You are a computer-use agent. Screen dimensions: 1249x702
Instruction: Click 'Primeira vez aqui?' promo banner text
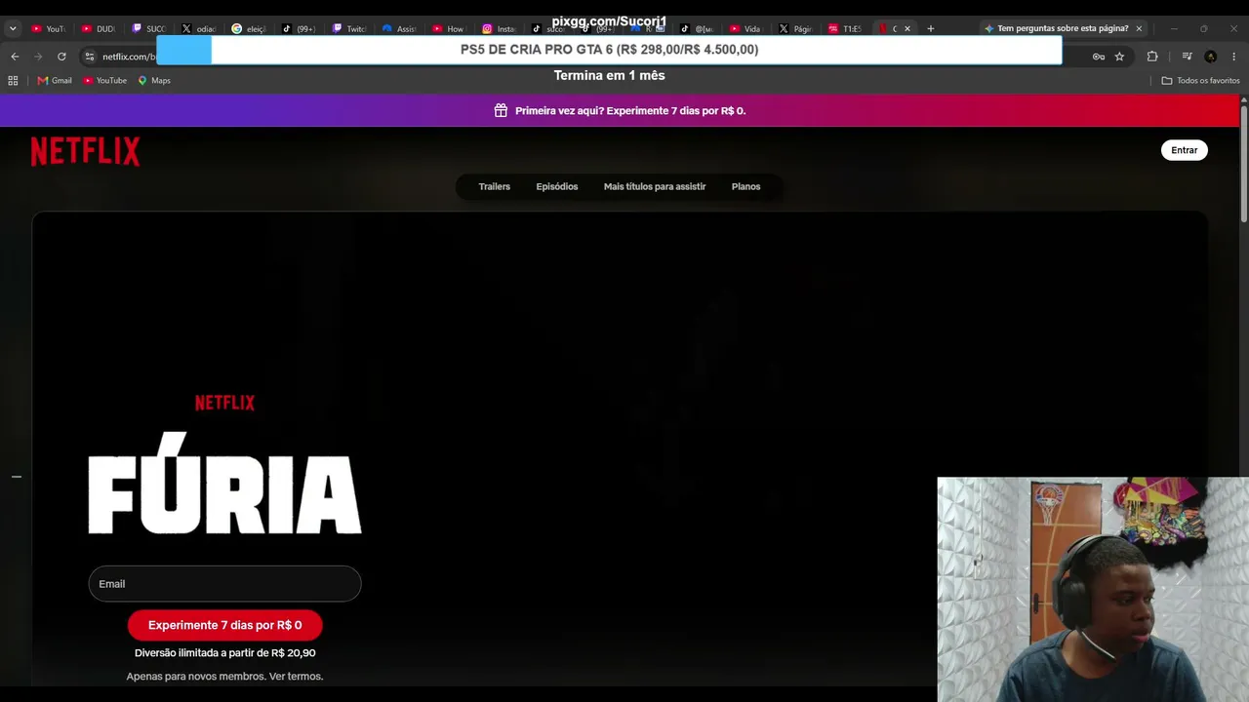630,110
